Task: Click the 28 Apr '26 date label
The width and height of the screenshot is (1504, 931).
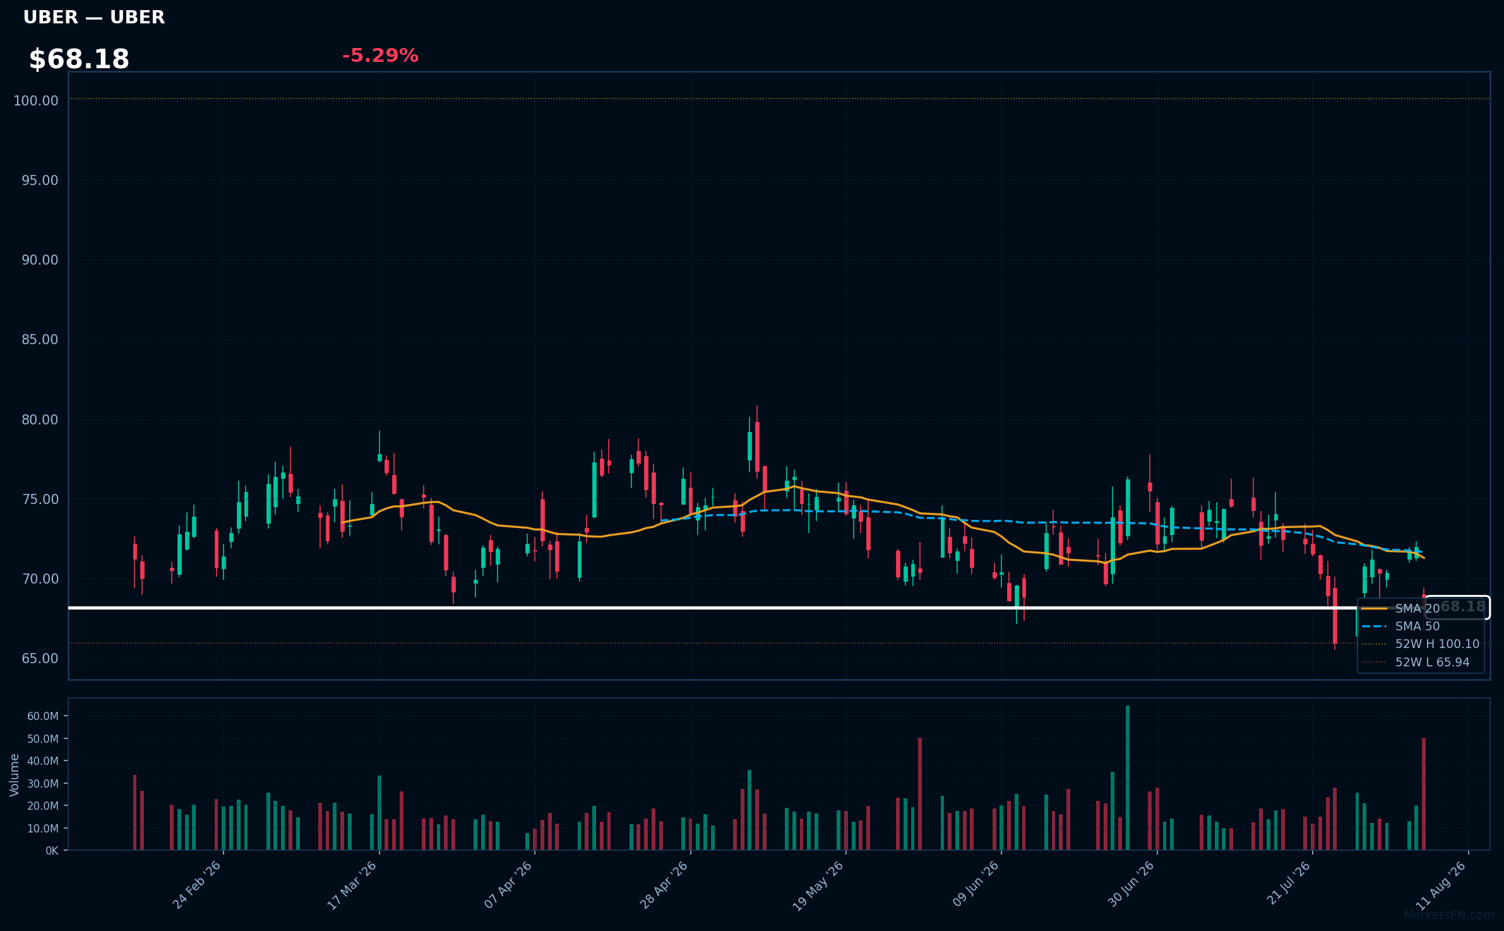Action: [x=664, y=885]
